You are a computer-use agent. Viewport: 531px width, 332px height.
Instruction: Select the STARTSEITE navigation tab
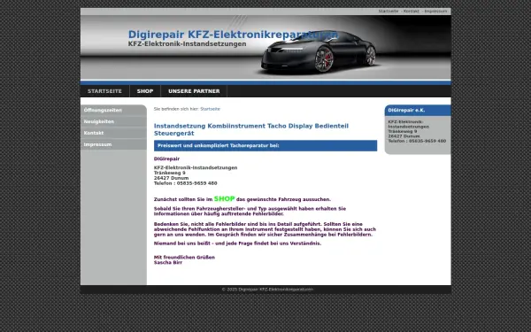coord(104,91)
